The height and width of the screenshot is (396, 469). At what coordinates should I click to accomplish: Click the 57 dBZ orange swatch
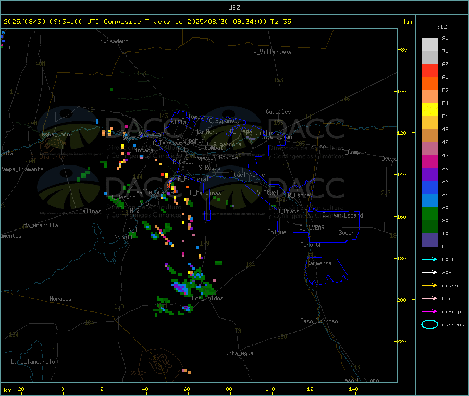(429, 84)
